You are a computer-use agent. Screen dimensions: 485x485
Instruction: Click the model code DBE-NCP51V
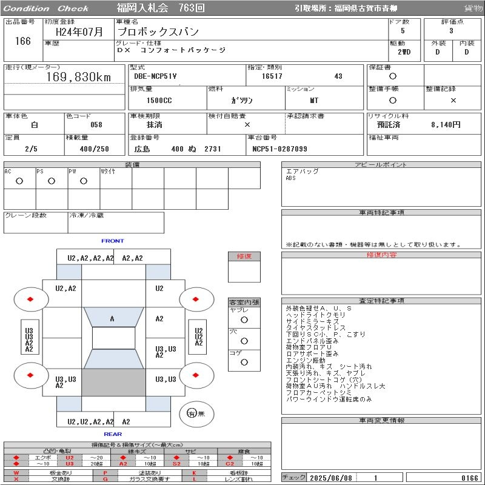pyautogui.click(x=155, y=76)
